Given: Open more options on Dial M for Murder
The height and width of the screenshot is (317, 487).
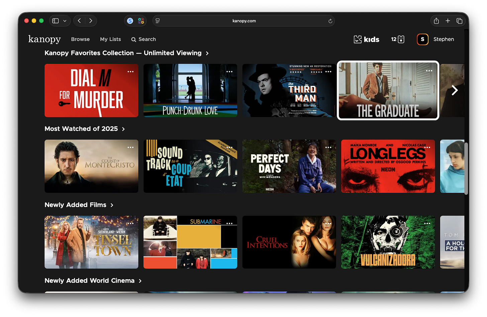Looking at the screenshot, I should pyautogui.click(x=130, y=71).
